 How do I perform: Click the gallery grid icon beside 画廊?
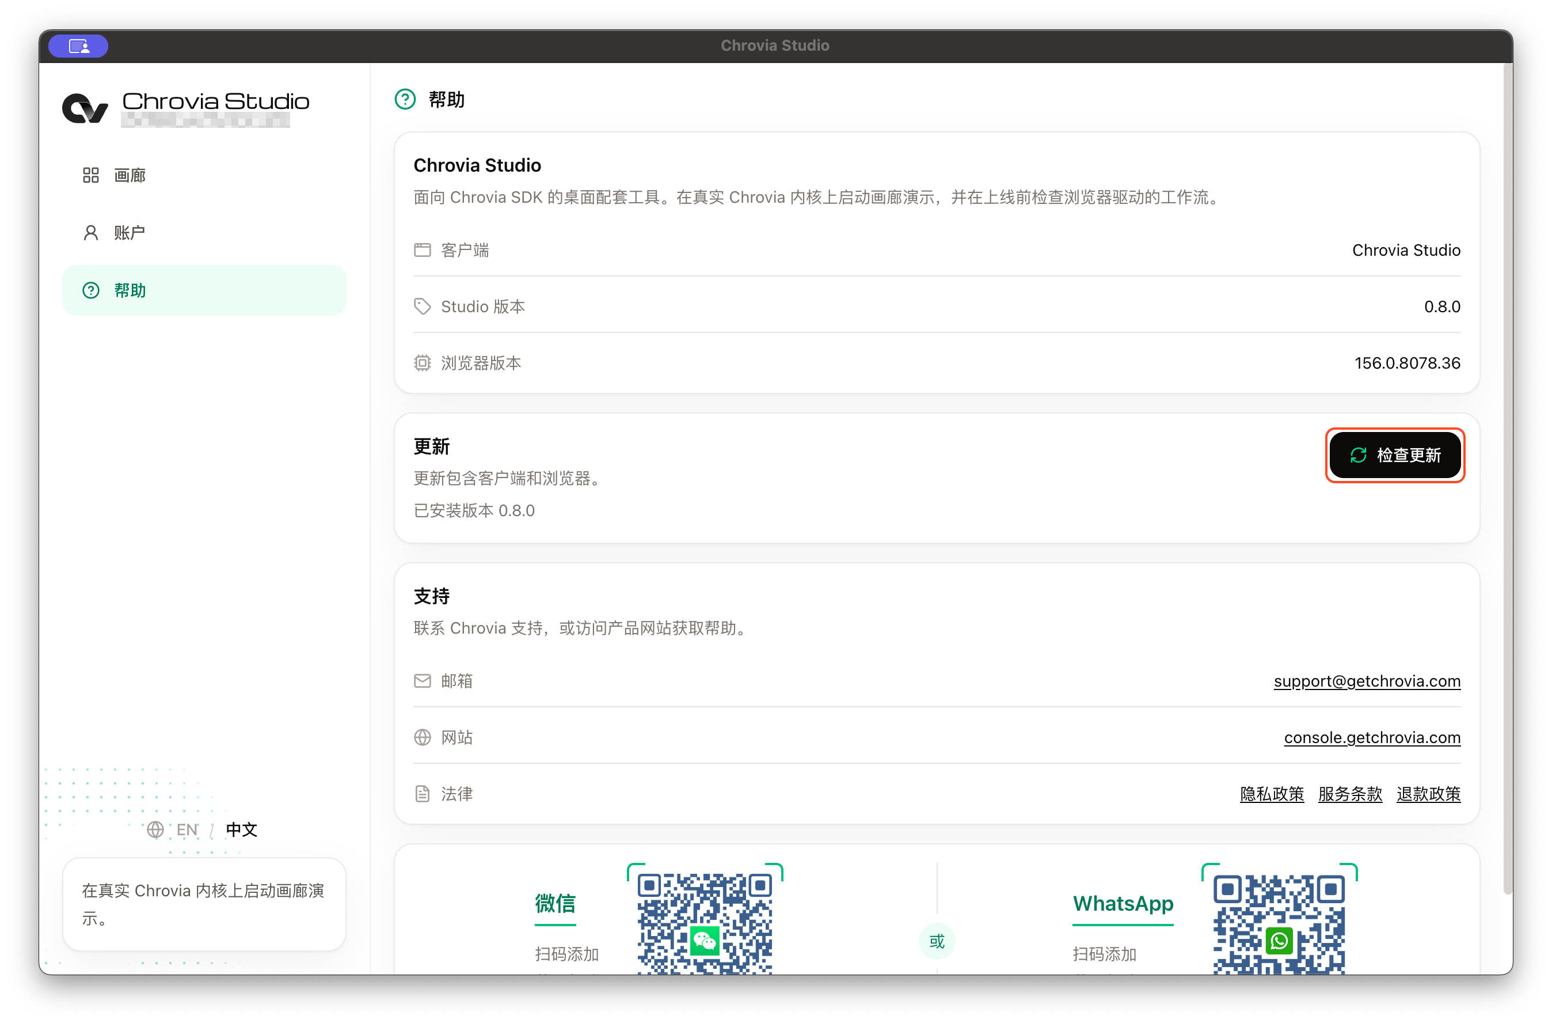[90, 175]
